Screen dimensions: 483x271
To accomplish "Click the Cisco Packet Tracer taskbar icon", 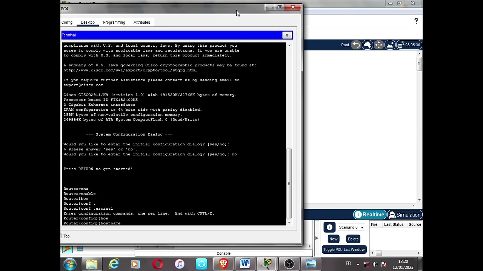I will click(267, 264).
